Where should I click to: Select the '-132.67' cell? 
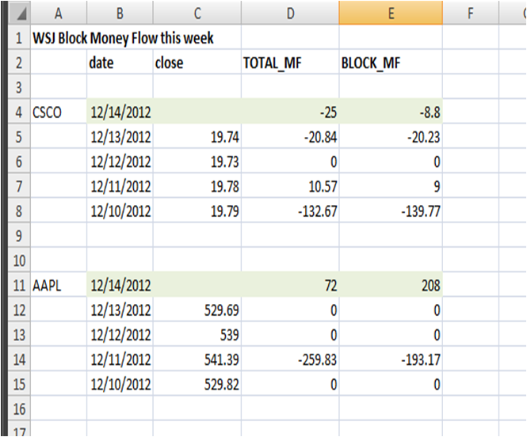290,211
